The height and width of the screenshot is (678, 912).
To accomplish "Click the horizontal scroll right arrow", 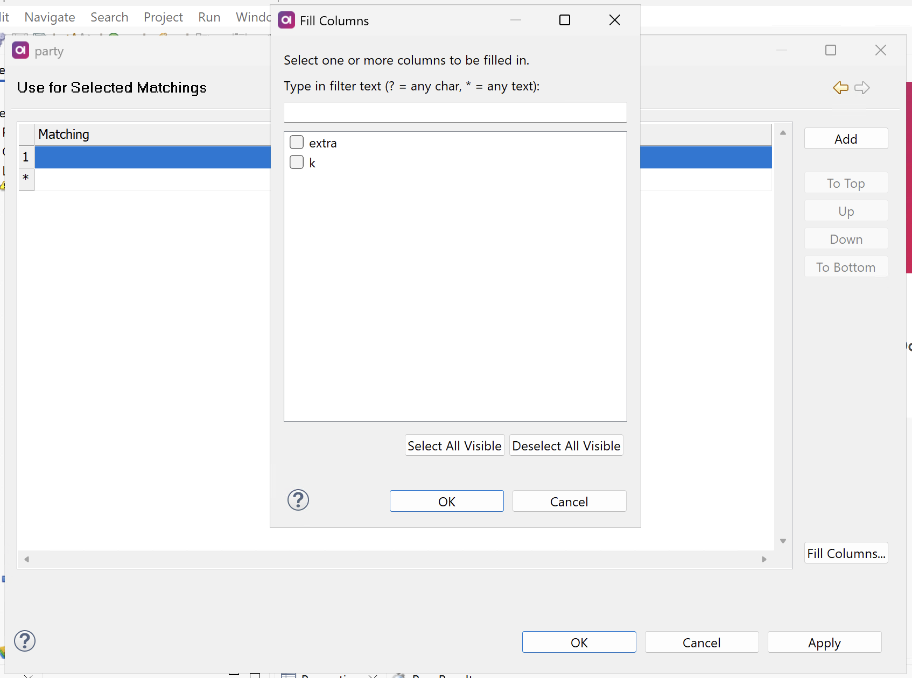I will (x=764, y=559).
